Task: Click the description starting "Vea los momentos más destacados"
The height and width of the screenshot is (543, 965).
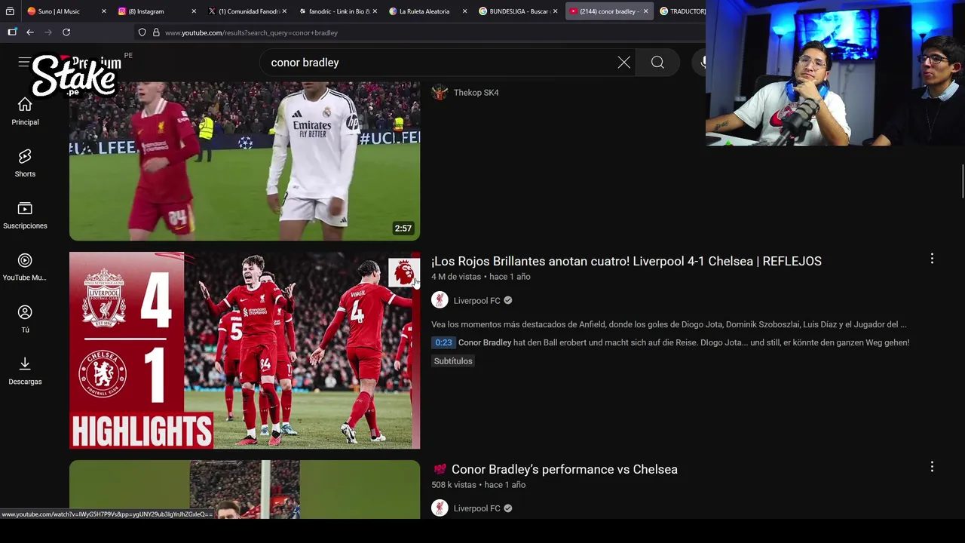Action: pos(669,324)
